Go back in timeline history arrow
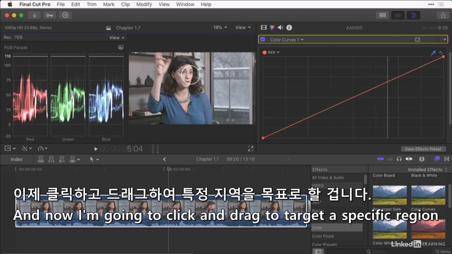The height and width of the screenshot is (254, 452). [x=164, y=159]
